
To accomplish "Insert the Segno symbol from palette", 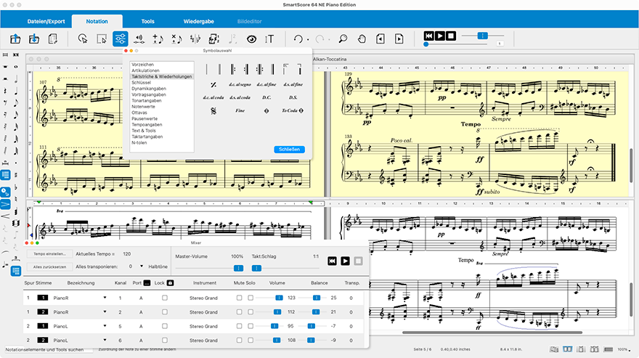I will (x=213, y=110).
